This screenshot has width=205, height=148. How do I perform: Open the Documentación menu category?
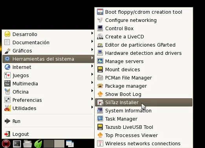coord(48,42)
